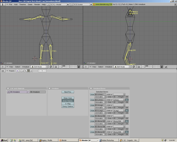Select the Editing context icon
The height and width of the screenshot is (142, 177).
(x=28, y=71)
